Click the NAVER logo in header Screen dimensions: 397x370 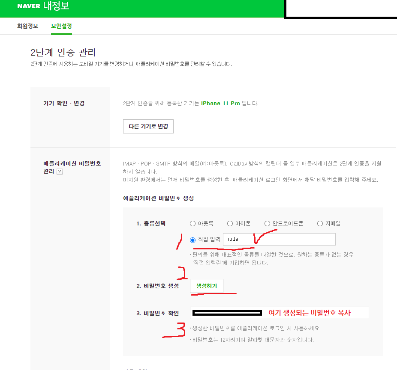click(29, 6)
